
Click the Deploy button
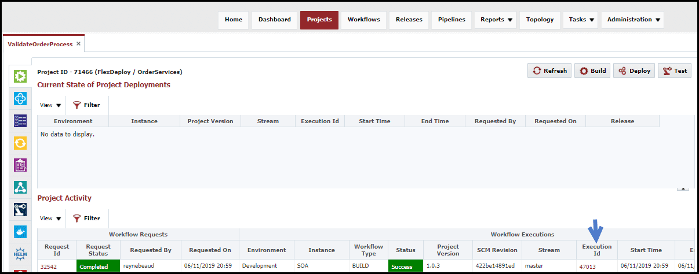(x=634, y=71)
